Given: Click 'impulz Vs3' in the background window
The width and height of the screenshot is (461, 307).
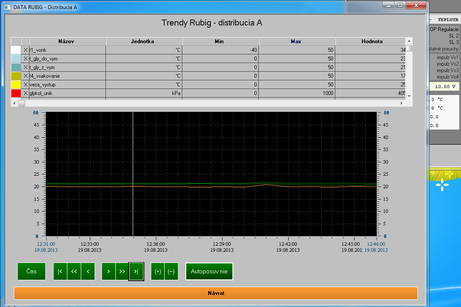Looking at the screenshot, I should (448, 70).
